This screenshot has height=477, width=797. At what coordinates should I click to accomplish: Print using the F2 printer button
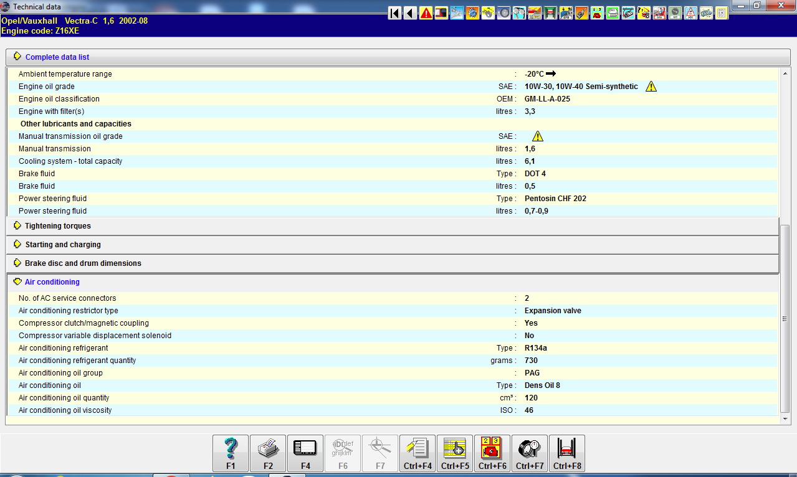click(x=268, y=453)
